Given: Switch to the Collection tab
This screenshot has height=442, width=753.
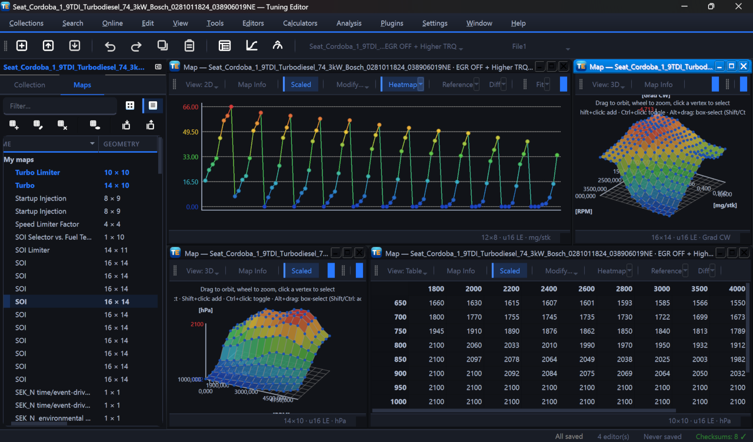Looking at the screenshot, I should pyautogui.click(x=29, y=85).
